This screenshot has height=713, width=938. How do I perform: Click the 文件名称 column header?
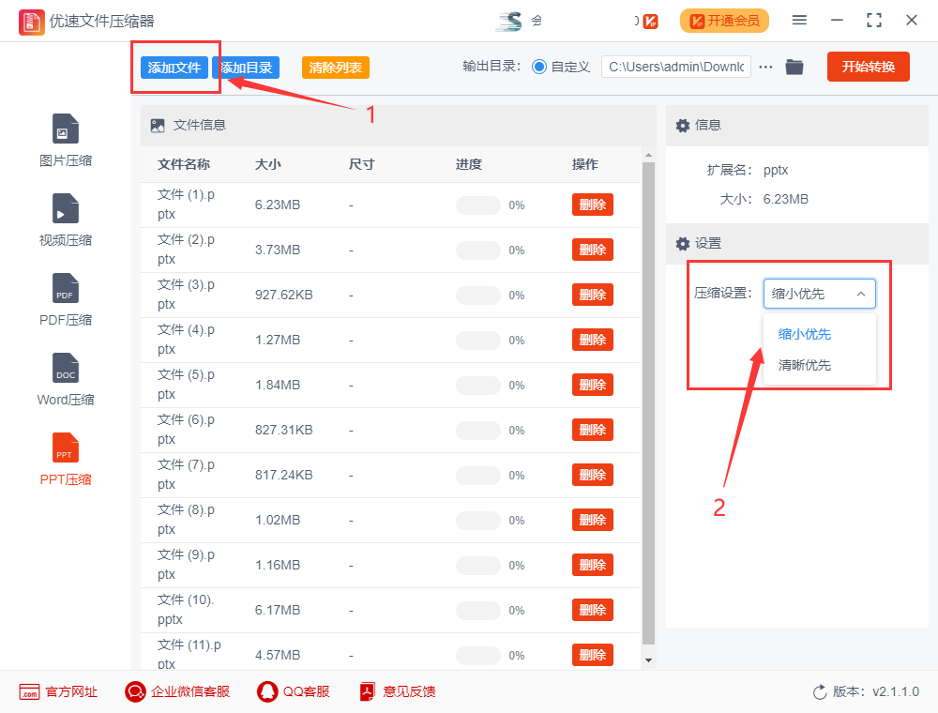[x=184, y=164]
